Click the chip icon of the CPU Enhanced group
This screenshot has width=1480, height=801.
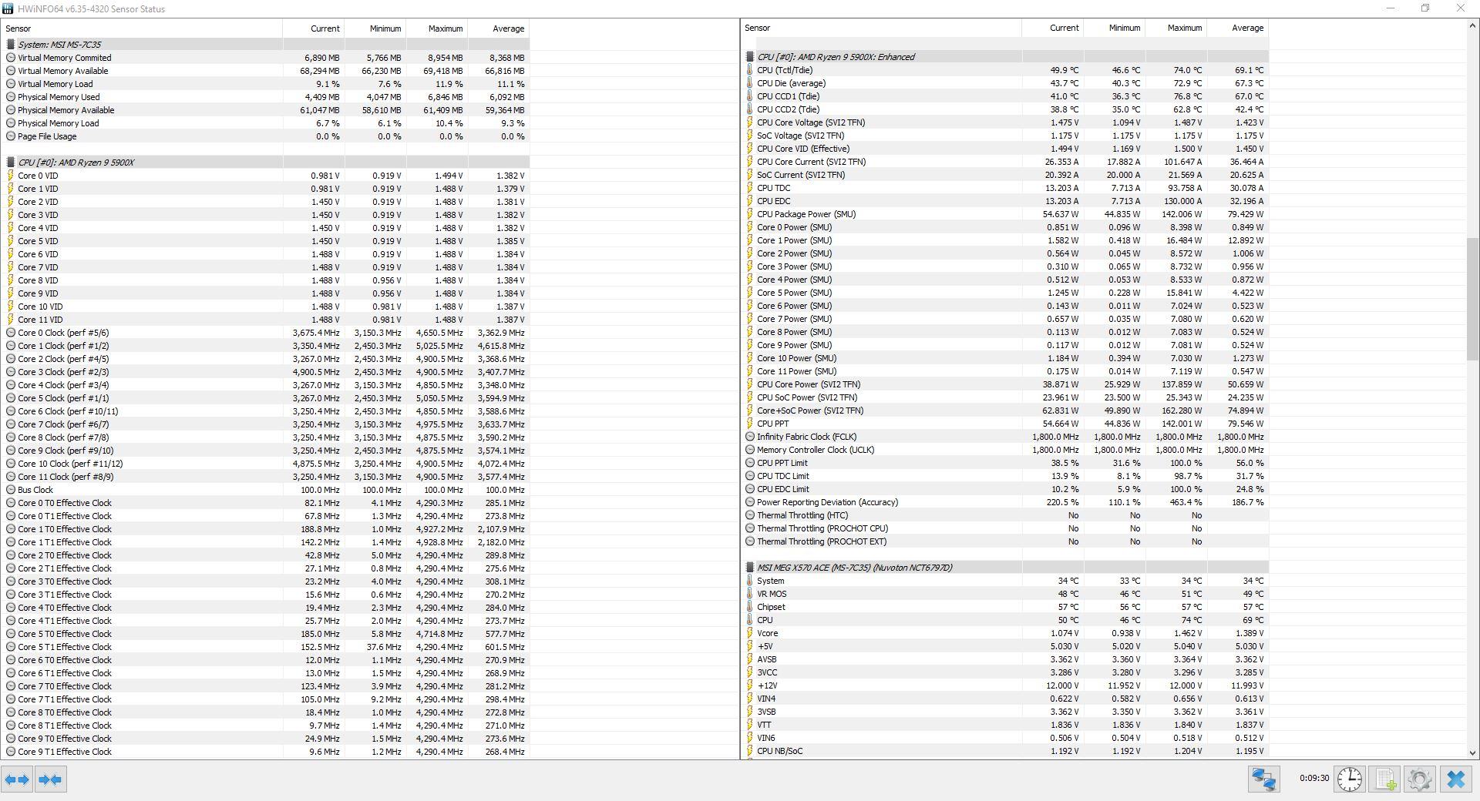[750, 57]
